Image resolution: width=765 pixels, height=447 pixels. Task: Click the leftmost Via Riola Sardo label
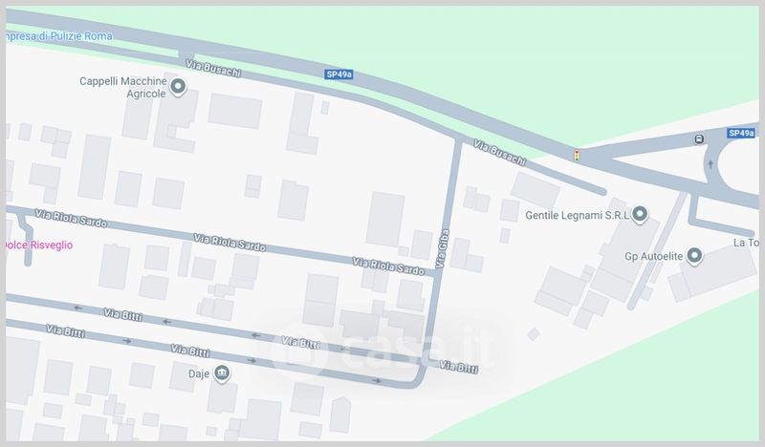(x=71, y=219)
